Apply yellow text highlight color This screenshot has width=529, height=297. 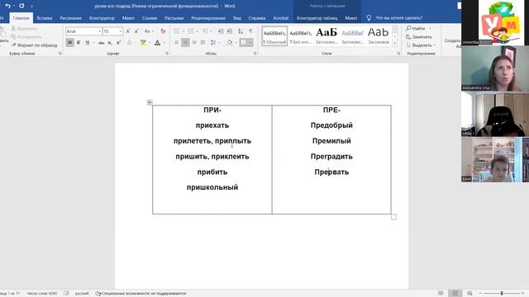(143, 43)
